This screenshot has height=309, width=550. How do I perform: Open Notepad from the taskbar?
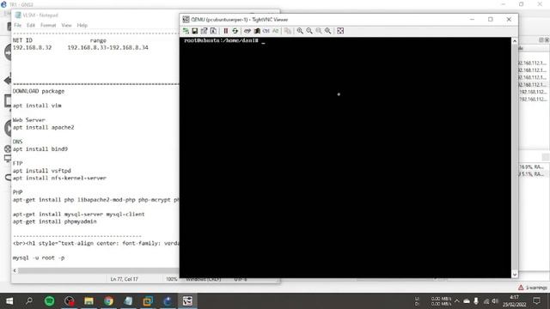coord(128,301)
